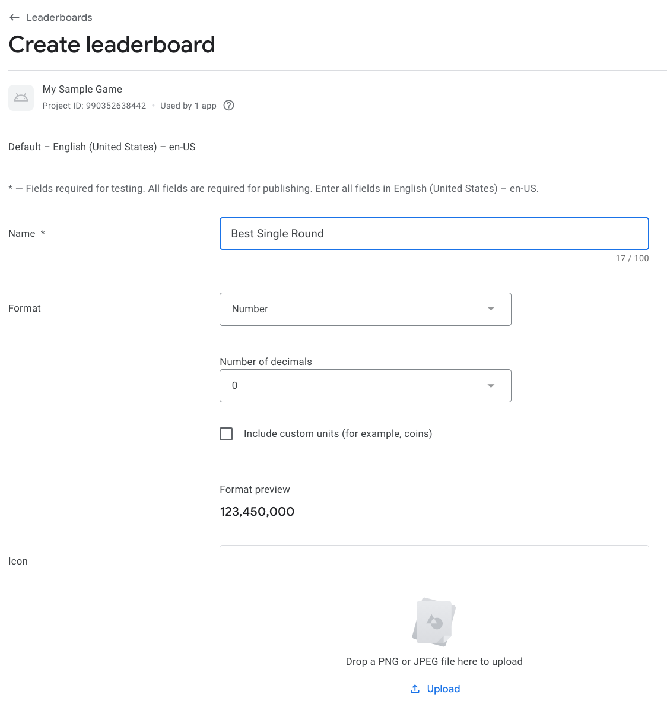Select a different value in the decimals combo box
667x707 pixels.
(x=366, y=385)
